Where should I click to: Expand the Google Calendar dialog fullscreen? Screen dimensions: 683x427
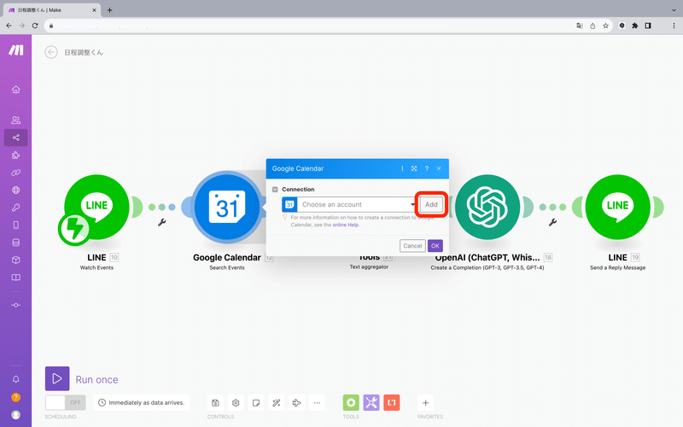(x=414, y=168)
